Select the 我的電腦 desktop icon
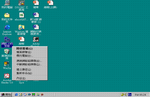The width and height of the screenshot is (150, 97). pos(7,3)
